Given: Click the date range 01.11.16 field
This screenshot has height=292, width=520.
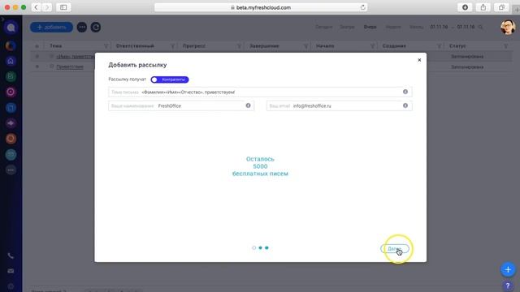Looking at the screenshot, I should [x=453, y=27].
